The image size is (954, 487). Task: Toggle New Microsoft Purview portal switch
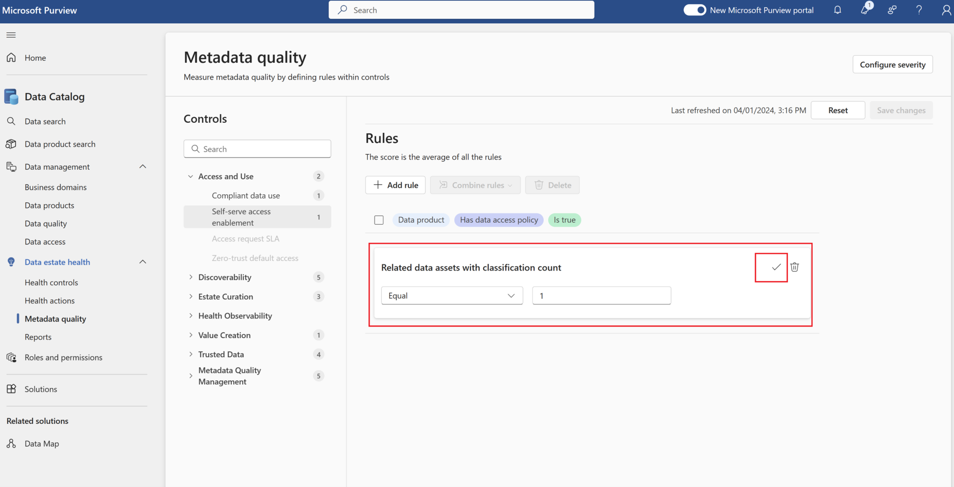(x=694, y=10)
